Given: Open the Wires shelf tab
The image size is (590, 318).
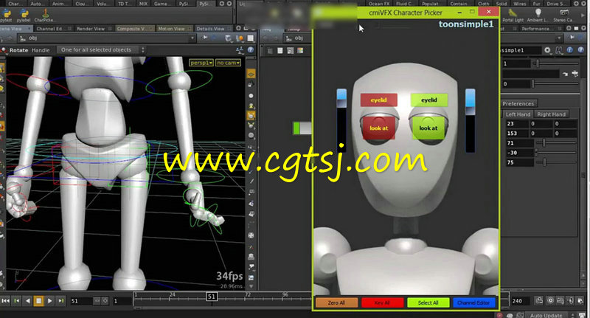Looking at the screenshot, I should tap(520, 4).
